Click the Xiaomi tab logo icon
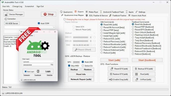171x96 pixels. (x=76, y=11)
